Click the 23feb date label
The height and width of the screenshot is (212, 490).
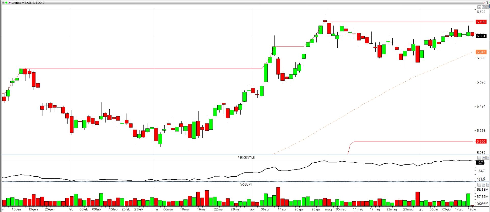click(139, 209)
